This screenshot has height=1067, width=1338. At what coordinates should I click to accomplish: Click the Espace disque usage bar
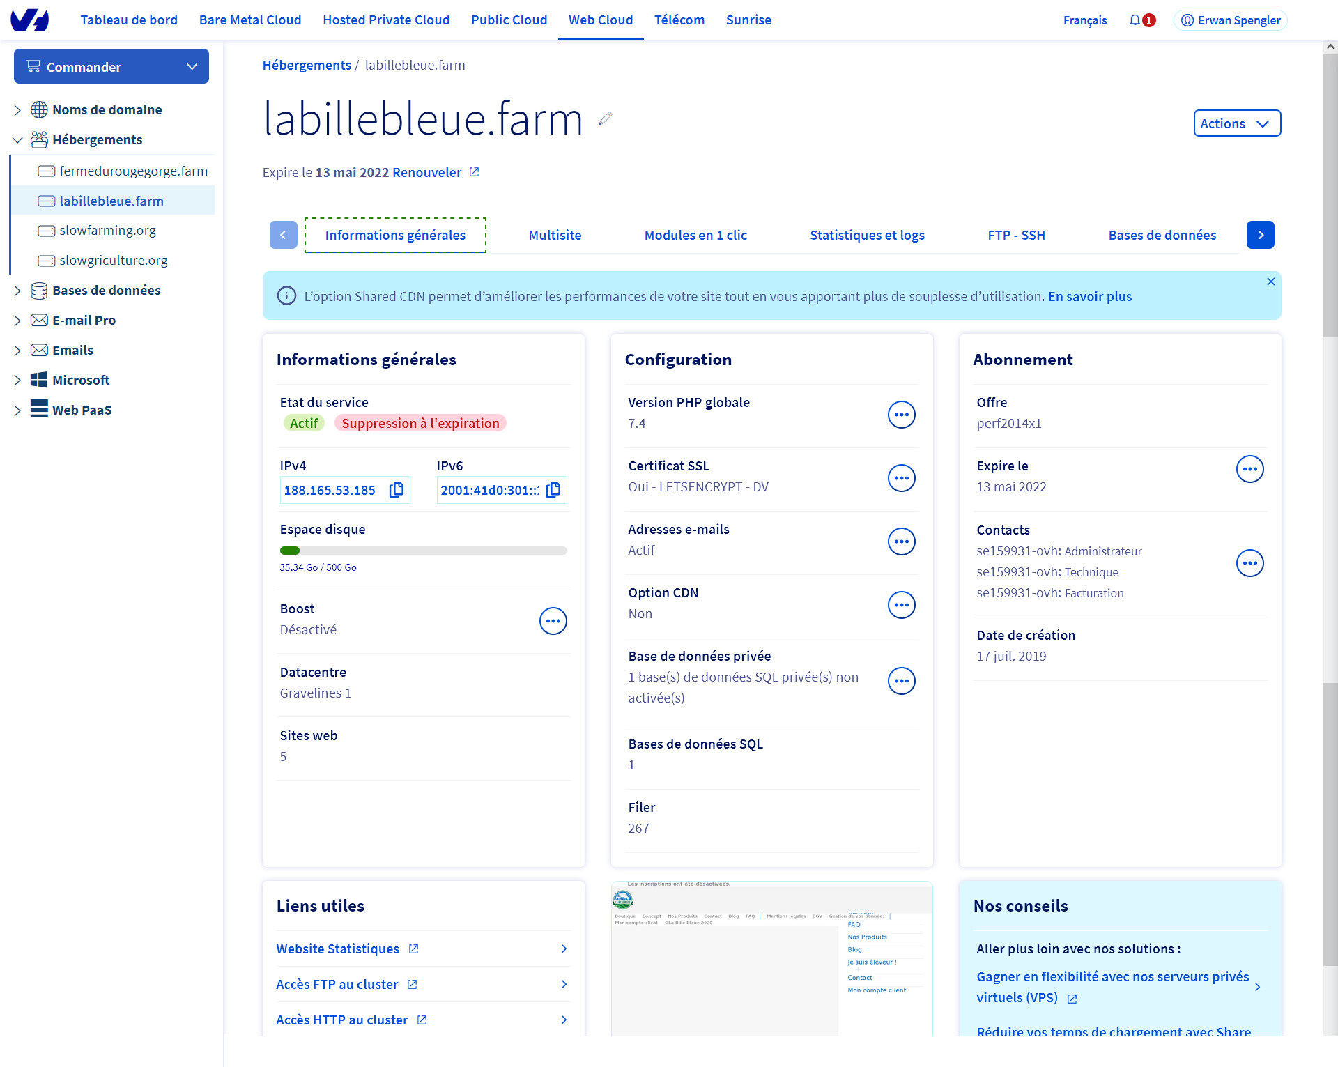click(x=424, y=551)
